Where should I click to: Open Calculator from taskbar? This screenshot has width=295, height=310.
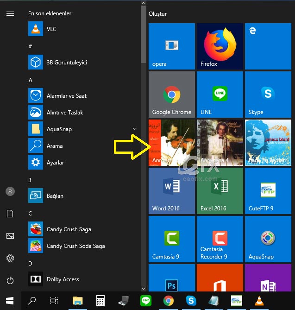click(x=100, y=301)
